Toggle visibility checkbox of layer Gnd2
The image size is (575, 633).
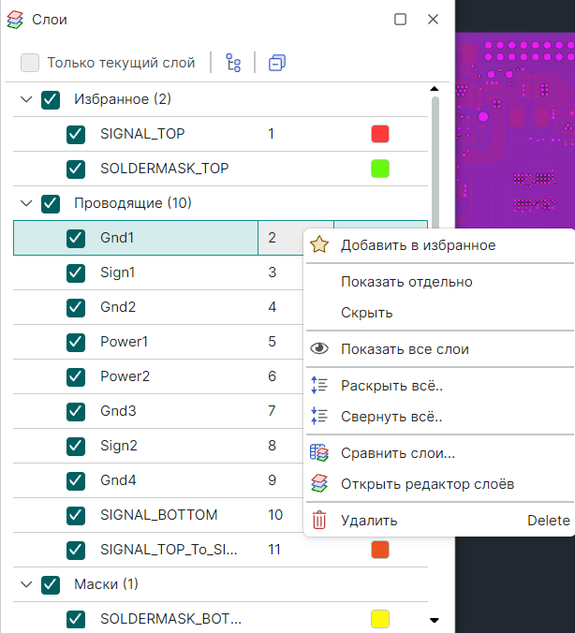click(76, 308)
